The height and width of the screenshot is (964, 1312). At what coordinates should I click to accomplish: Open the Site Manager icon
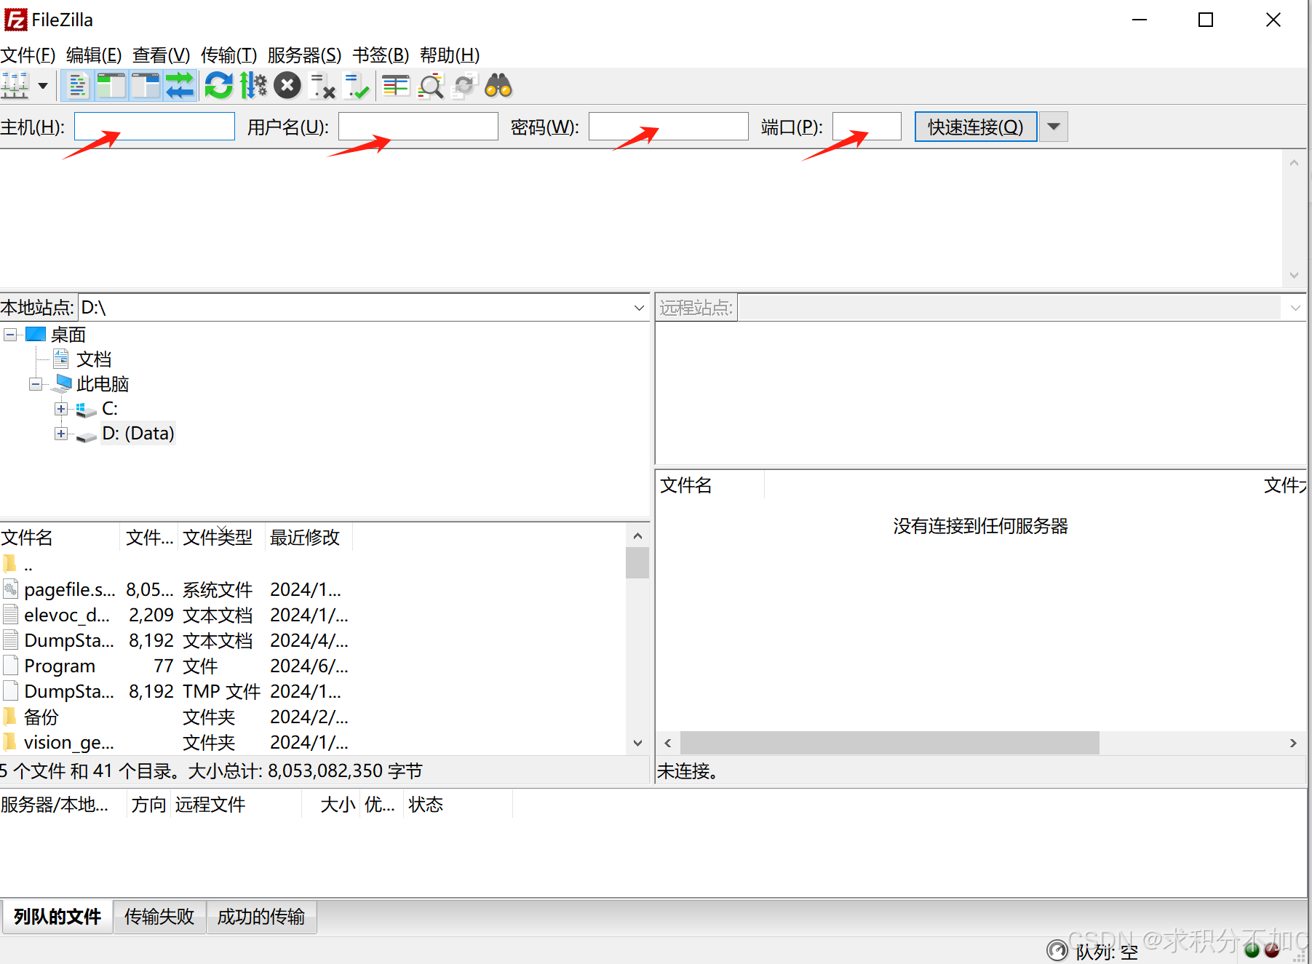(x=15, y=86)
